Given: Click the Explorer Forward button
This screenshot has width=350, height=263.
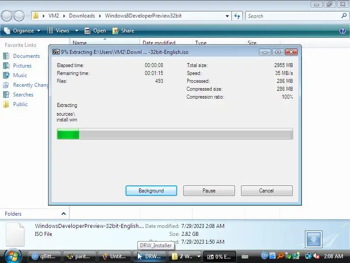Looking at the screenshot, I should pos(19,16).
